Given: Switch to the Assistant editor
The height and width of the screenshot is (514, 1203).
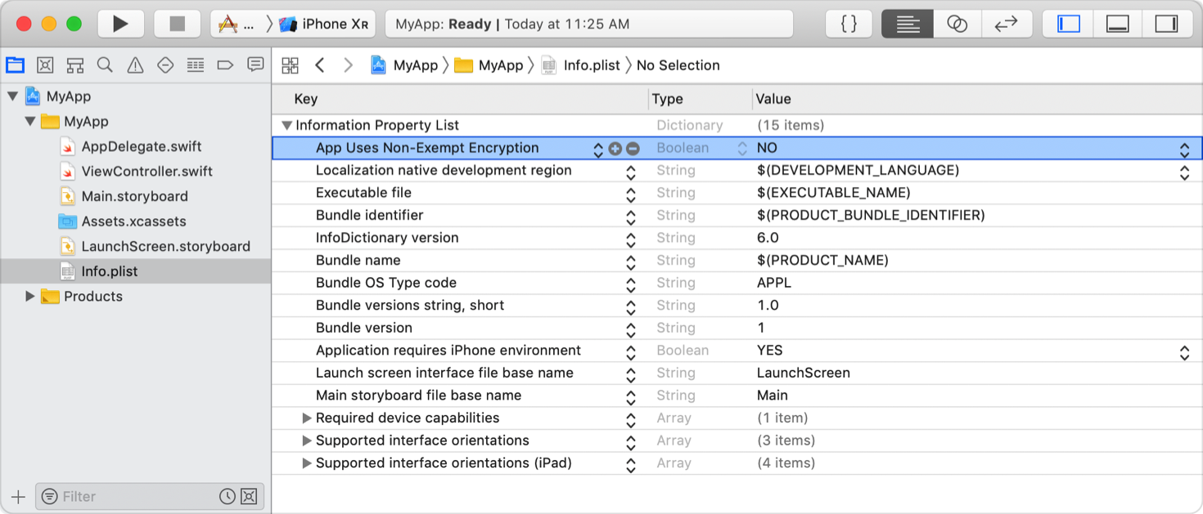Looking at the screenshot, I should click(957, 24).
